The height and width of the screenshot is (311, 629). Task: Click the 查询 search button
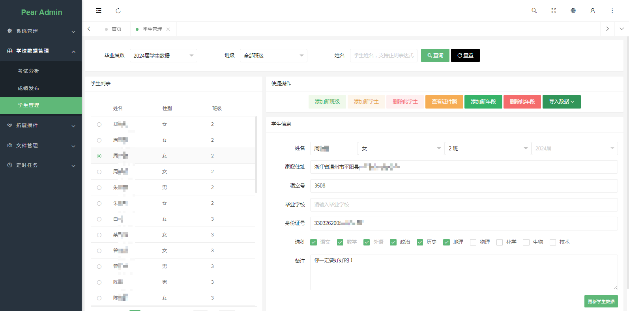tap(435, 56)
